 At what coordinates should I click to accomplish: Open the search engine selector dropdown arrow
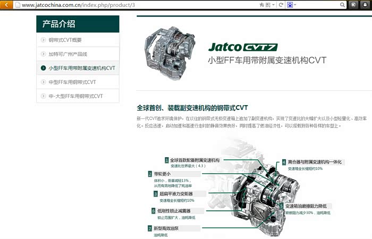(x=295, y=5)
